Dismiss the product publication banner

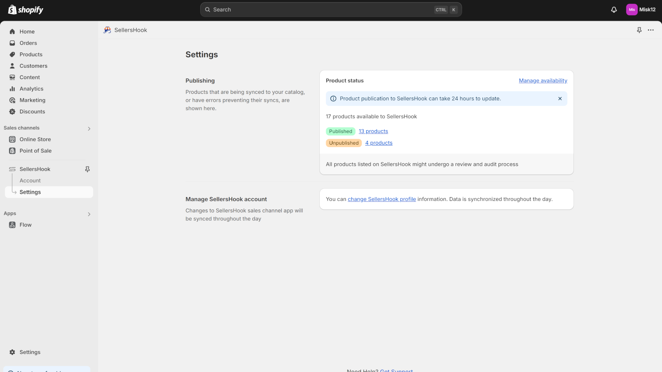tap(560, 98)
